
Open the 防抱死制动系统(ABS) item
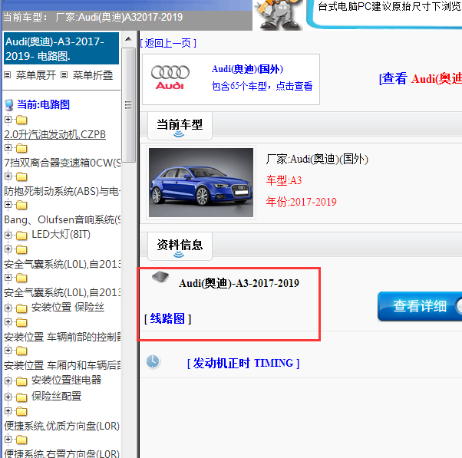62,192
